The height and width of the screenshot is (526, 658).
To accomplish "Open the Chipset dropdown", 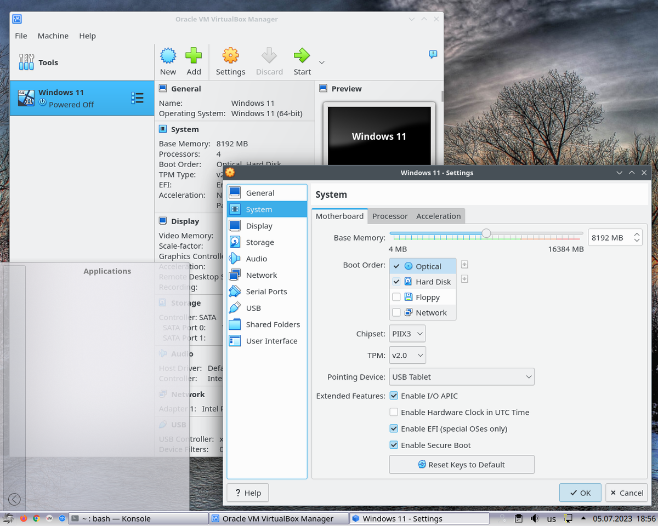I will [407, 333].
